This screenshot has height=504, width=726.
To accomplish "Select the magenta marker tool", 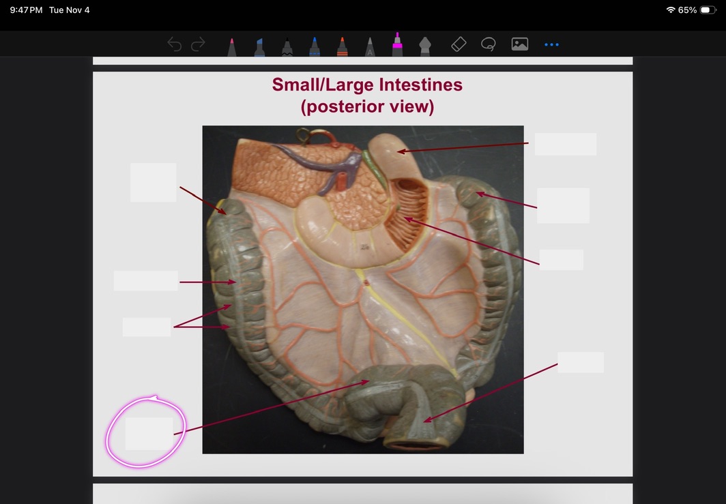I will 396,44.
